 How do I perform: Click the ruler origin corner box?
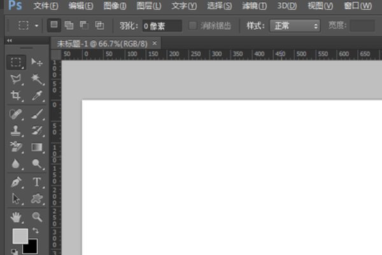click(x=56, y=55)
